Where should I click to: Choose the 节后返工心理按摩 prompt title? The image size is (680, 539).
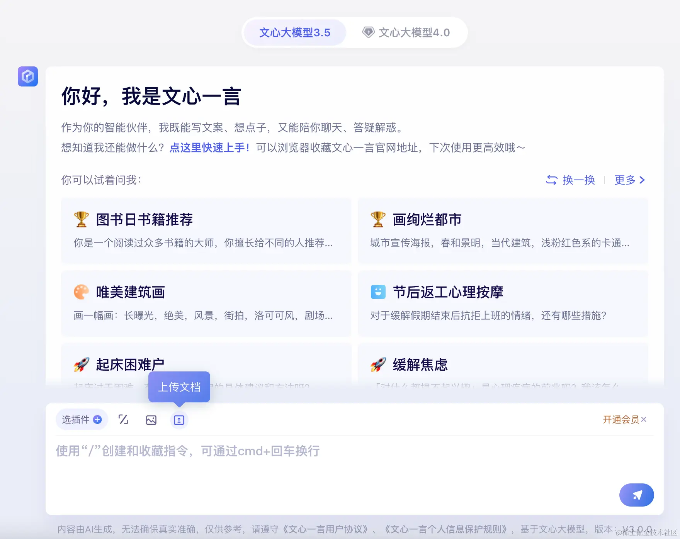[x=448, y=292]
